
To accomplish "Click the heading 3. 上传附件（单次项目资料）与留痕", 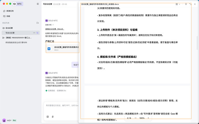I will tap(117, 30).
